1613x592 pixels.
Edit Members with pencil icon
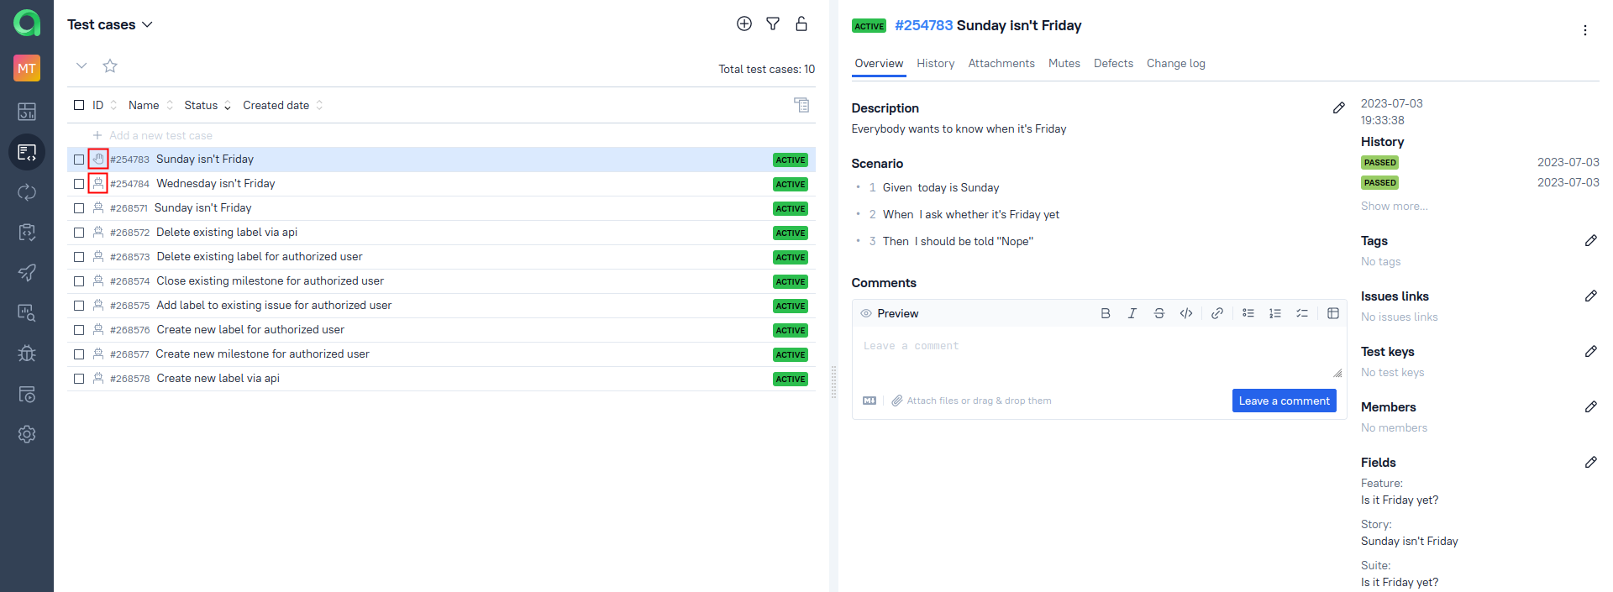pyautogui.click(x=1591, y=406)
